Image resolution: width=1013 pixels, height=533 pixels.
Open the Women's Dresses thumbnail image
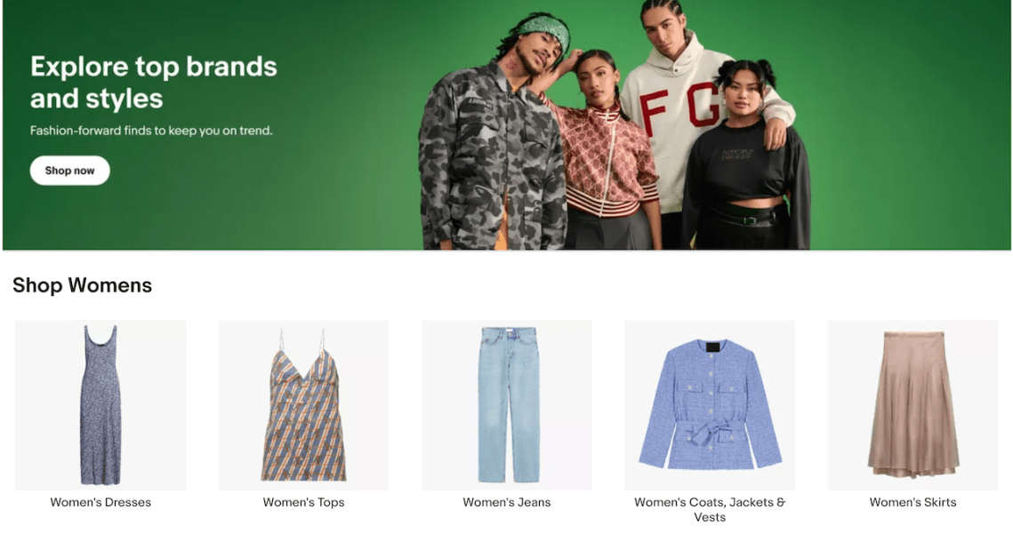(x=100, y=404)
